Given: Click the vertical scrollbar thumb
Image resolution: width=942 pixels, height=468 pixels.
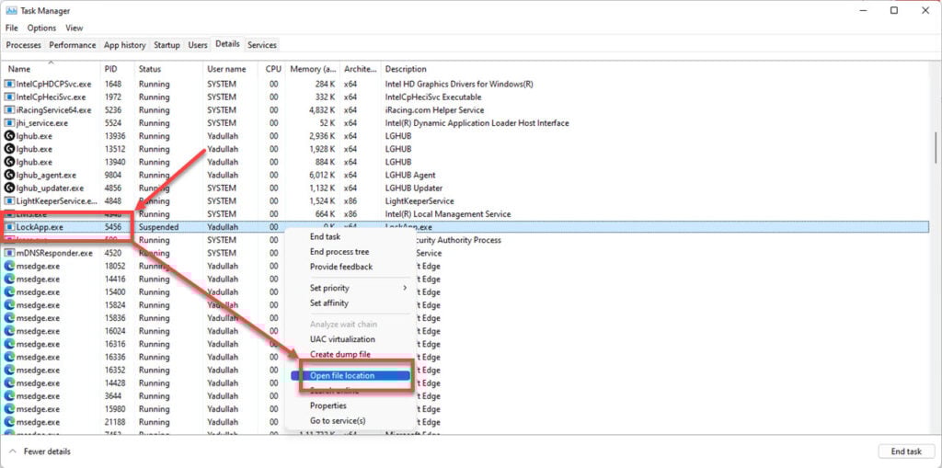Looking at the screenshot, I should point(936,148).
